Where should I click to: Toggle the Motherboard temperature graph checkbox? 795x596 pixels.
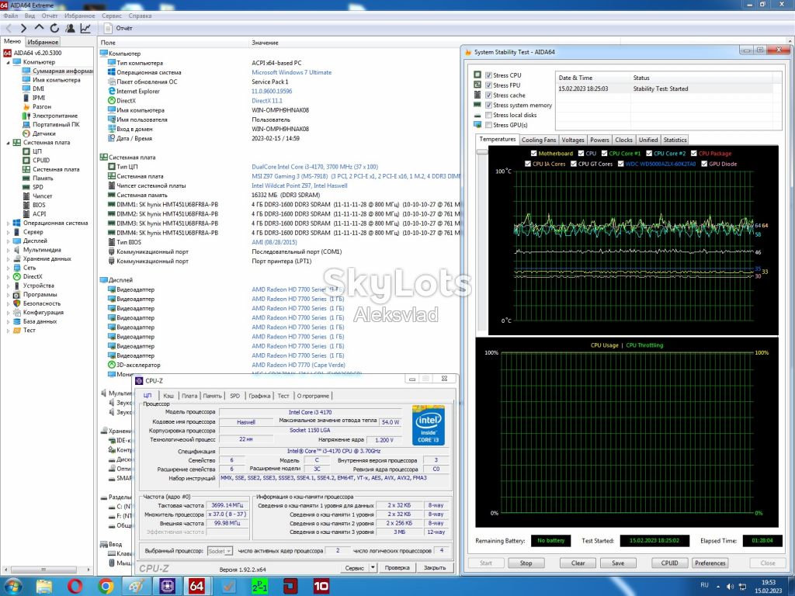(533, 153)
